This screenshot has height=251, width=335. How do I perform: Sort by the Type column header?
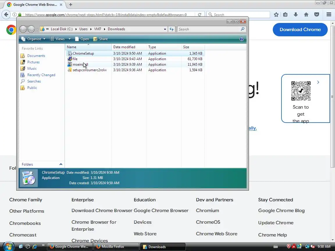click(164, 47)
